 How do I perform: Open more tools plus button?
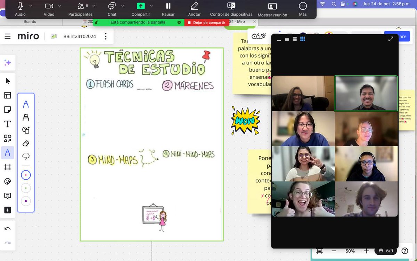(x=8, y=210)
